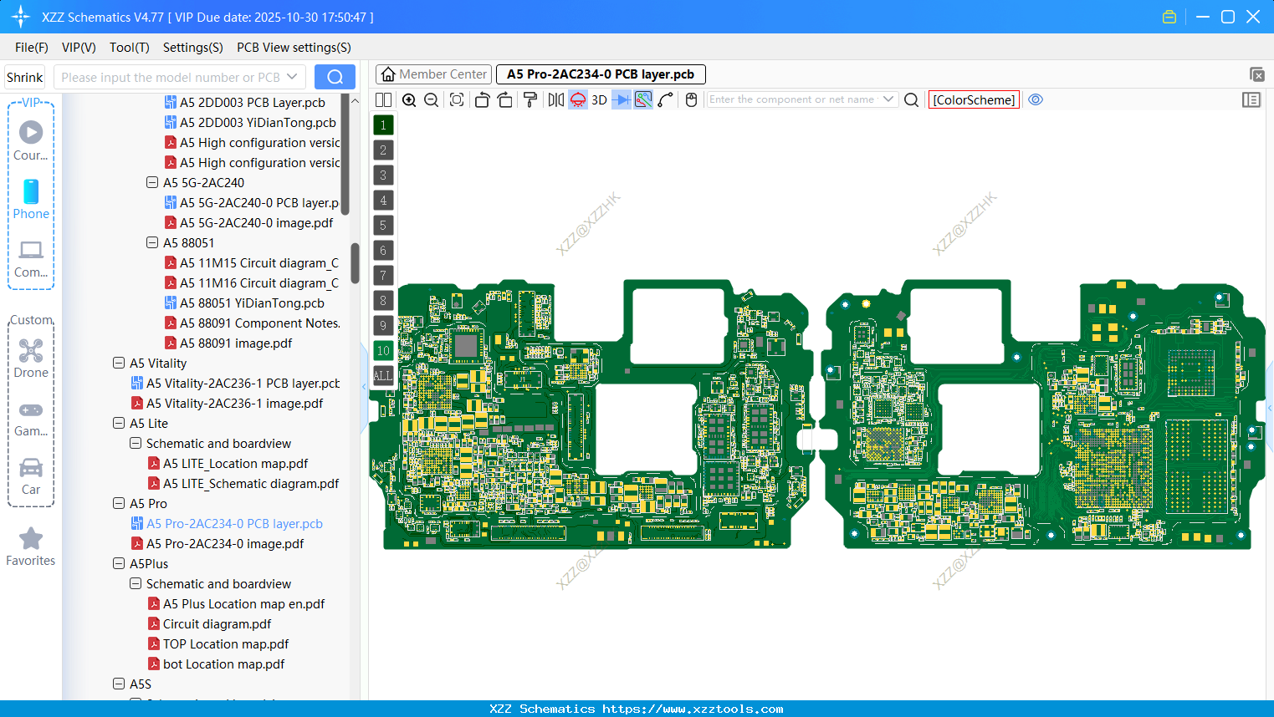Switch to 3D view mode
Screen dimensions: 1274x717
click(597, 99)
